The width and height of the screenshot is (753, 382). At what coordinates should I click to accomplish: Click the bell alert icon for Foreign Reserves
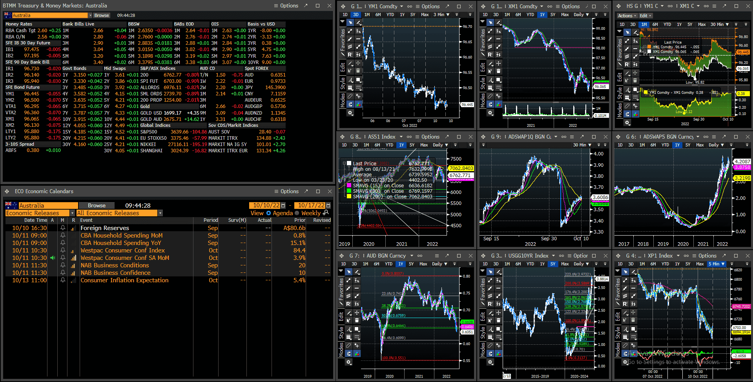coord(63,228)
